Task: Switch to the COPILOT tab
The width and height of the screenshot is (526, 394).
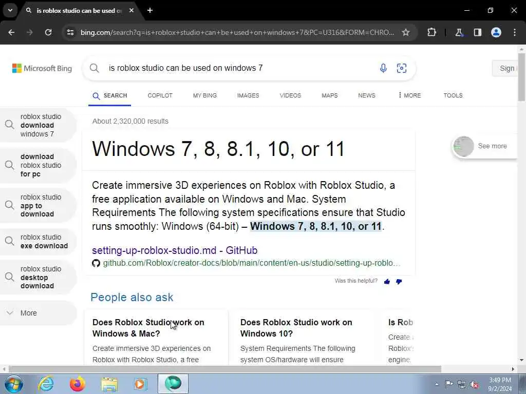Action: tap(160, 95)
